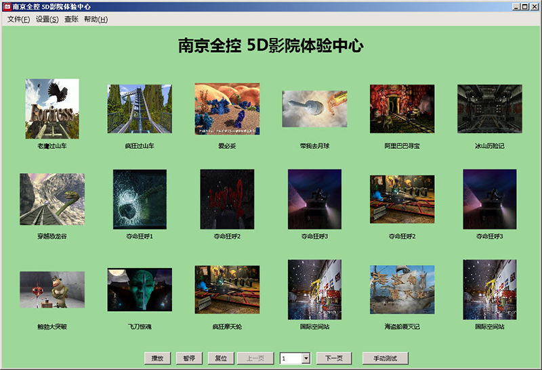The image size is (542, 370).
Task: Open the 文件(F) menu
Action: pyautogui.click(x=18, y=20)
